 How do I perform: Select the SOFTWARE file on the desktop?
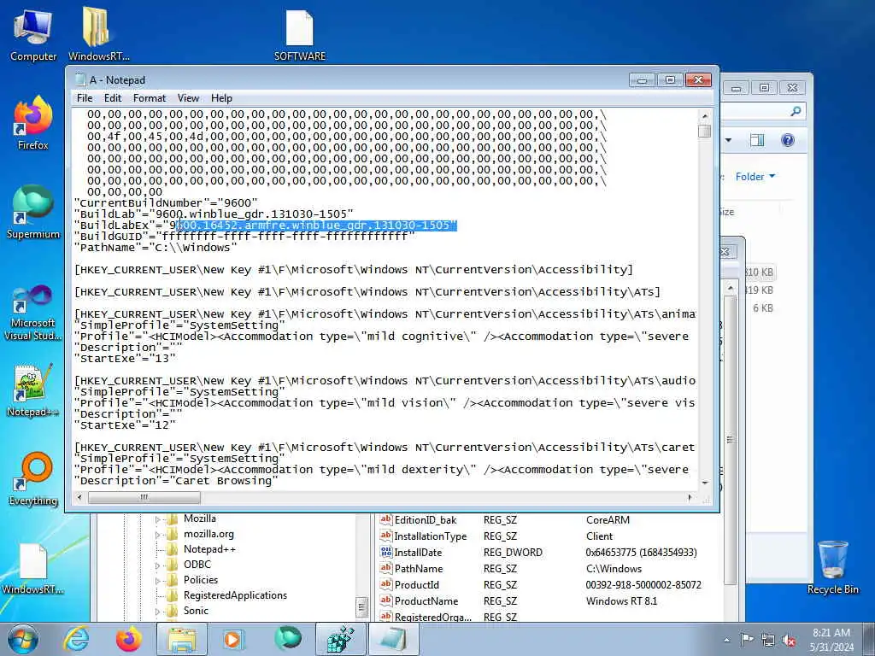300,34
